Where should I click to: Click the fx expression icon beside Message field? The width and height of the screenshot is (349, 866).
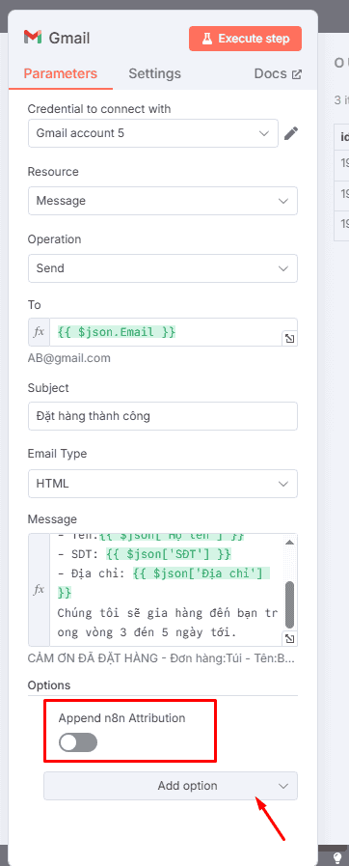tap(40, 590)
